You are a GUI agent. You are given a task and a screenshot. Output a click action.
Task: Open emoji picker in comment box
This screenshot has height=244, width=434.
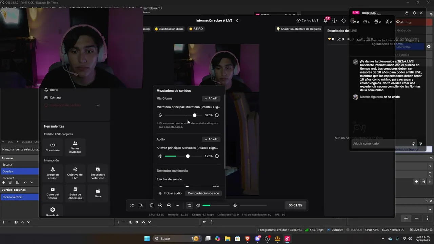point(413,144)
